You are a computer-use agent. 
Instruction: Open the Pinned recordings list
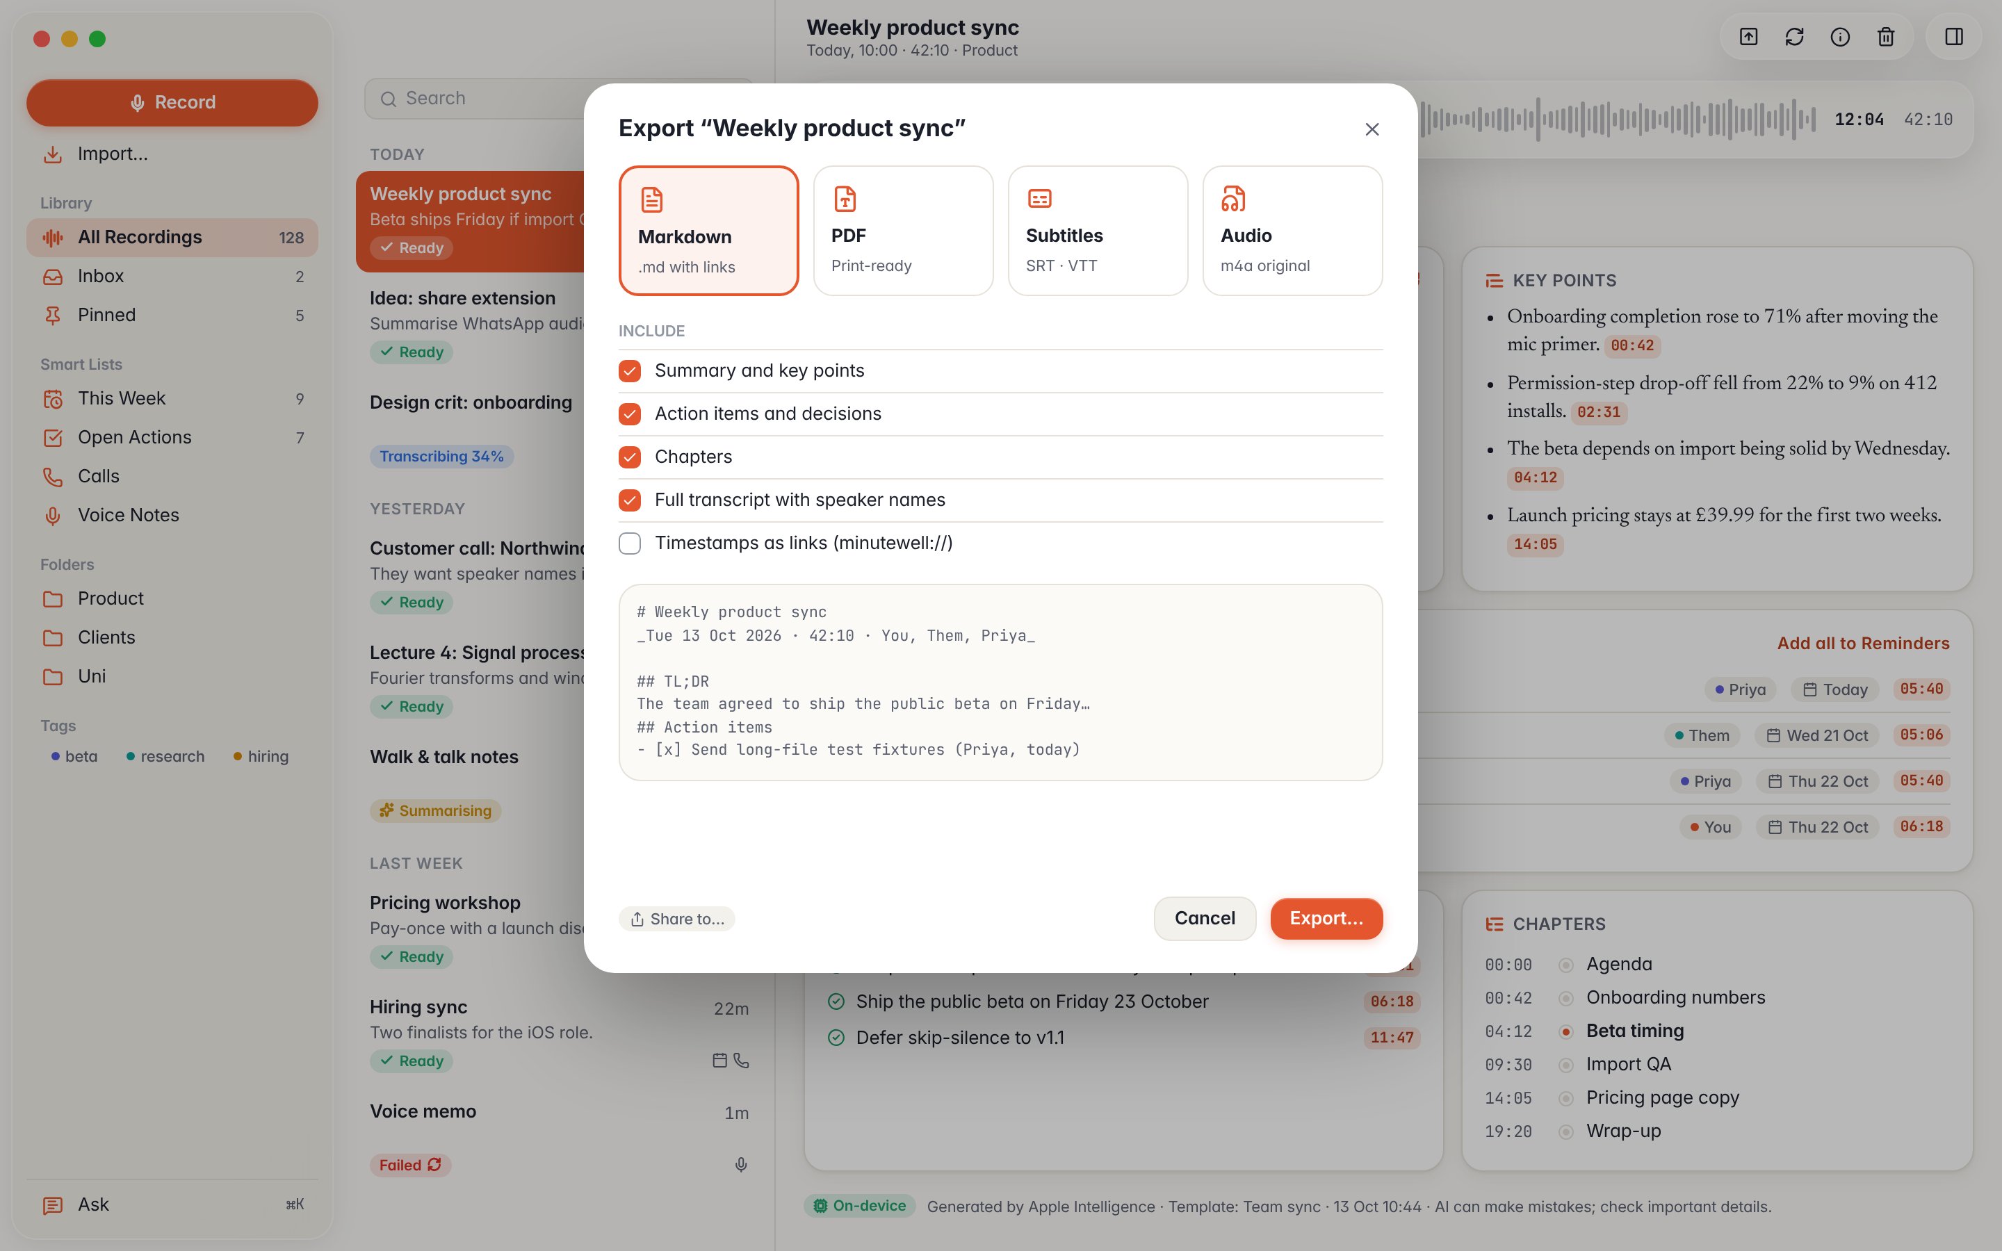172,316
